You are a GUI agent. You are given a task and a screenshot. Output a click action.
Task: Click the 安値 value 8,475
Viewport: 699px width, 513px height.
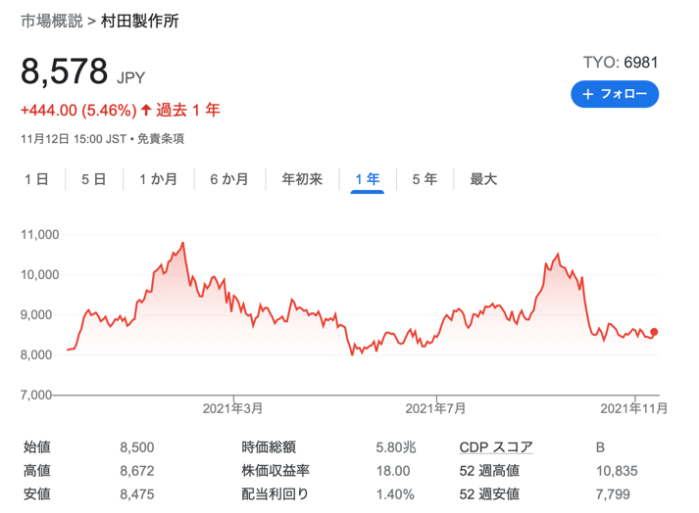click(x=137, y=494)
